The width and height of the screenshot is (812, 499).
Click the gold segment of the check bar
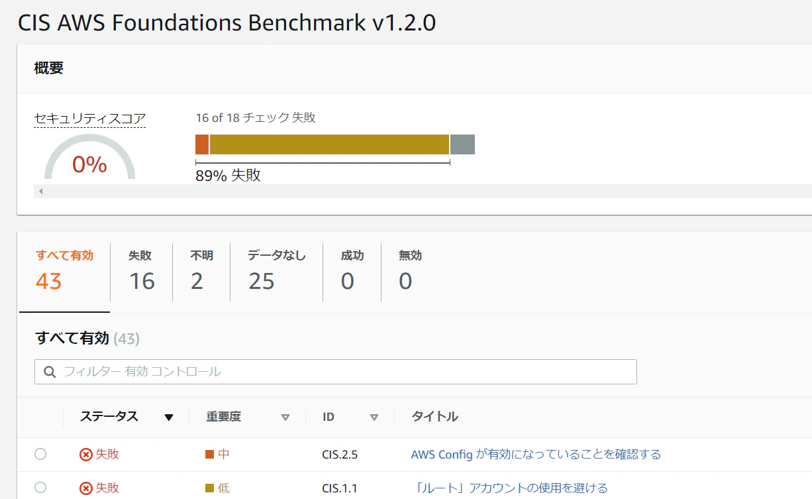tap(329, 144)
